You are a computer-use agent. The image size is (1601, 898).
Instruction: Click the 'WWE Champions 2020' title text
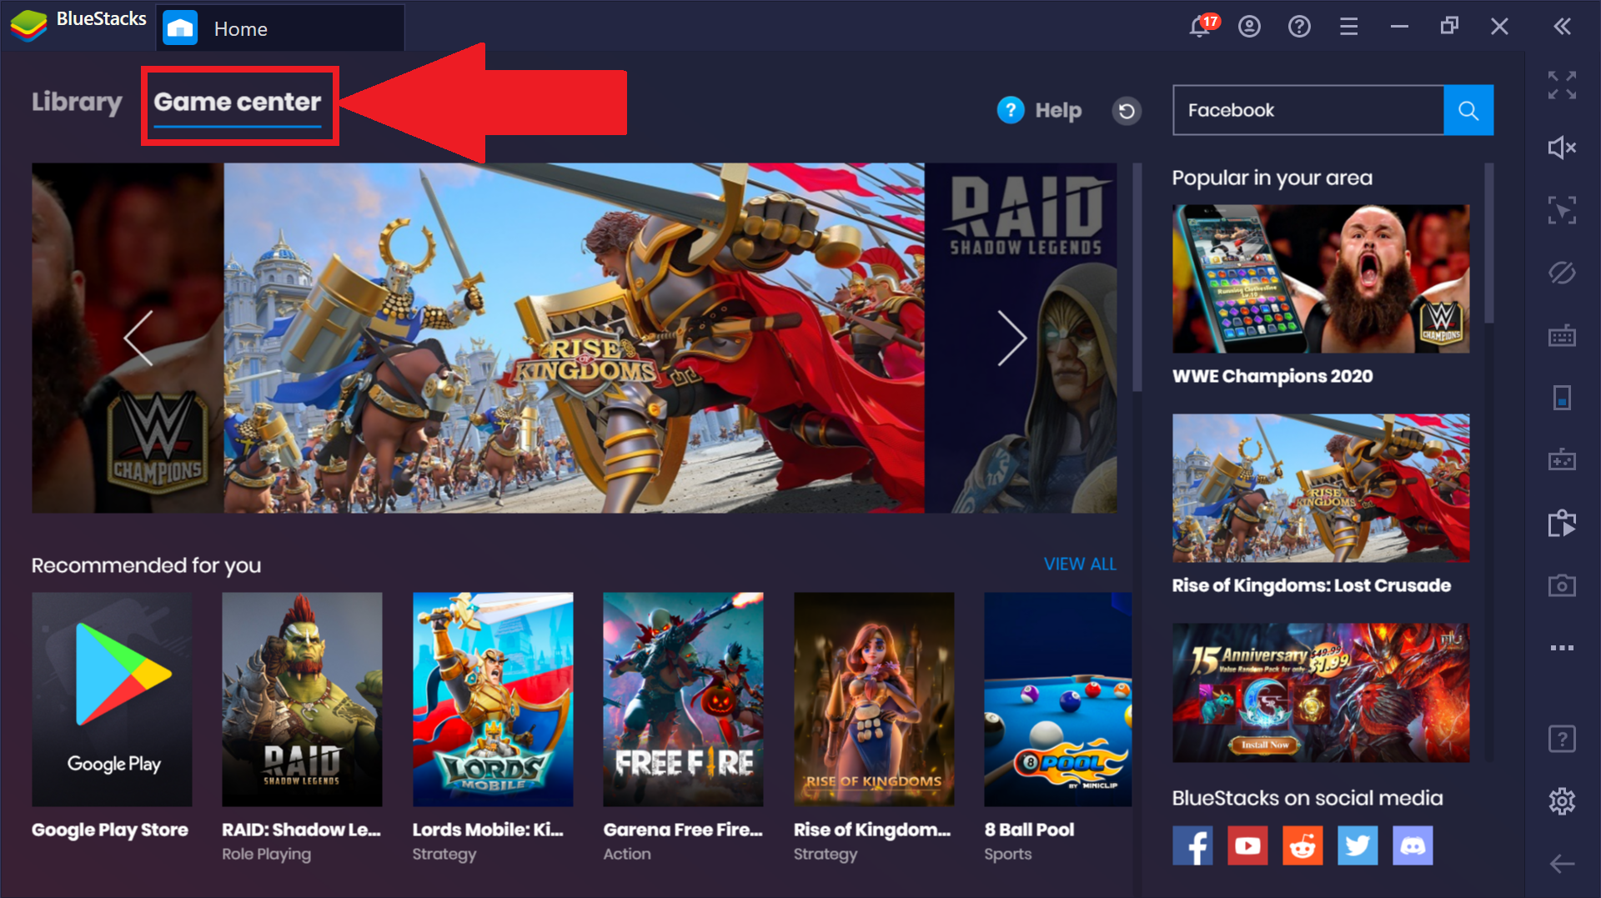pyautogui.click(x=1272, y=376)
